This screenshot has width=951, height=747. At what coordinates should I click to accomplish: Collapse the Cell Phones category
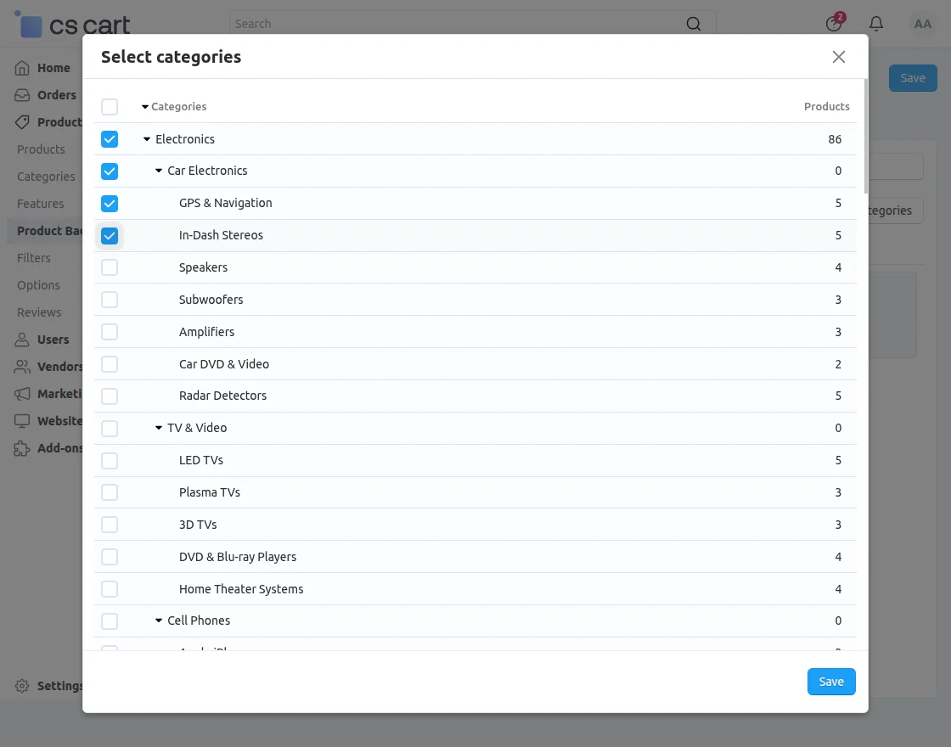(x=158, y=621)
